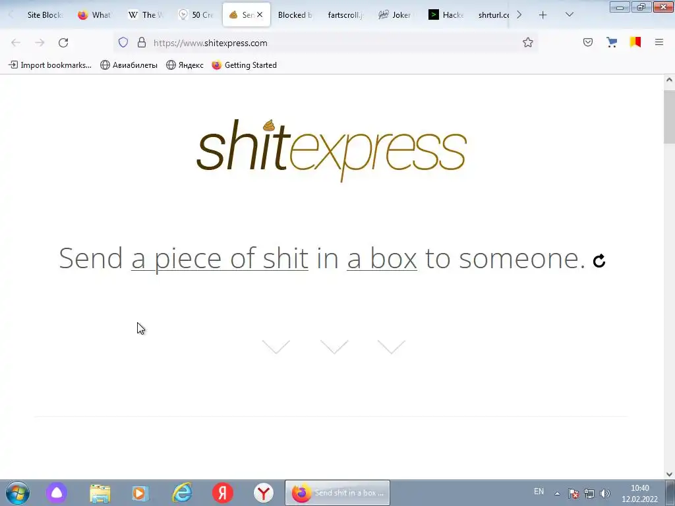The width and height of the screenshot is (675, 506).
Task: Switch to the fartscroll.js tab
Action: (x=345, y=15)
